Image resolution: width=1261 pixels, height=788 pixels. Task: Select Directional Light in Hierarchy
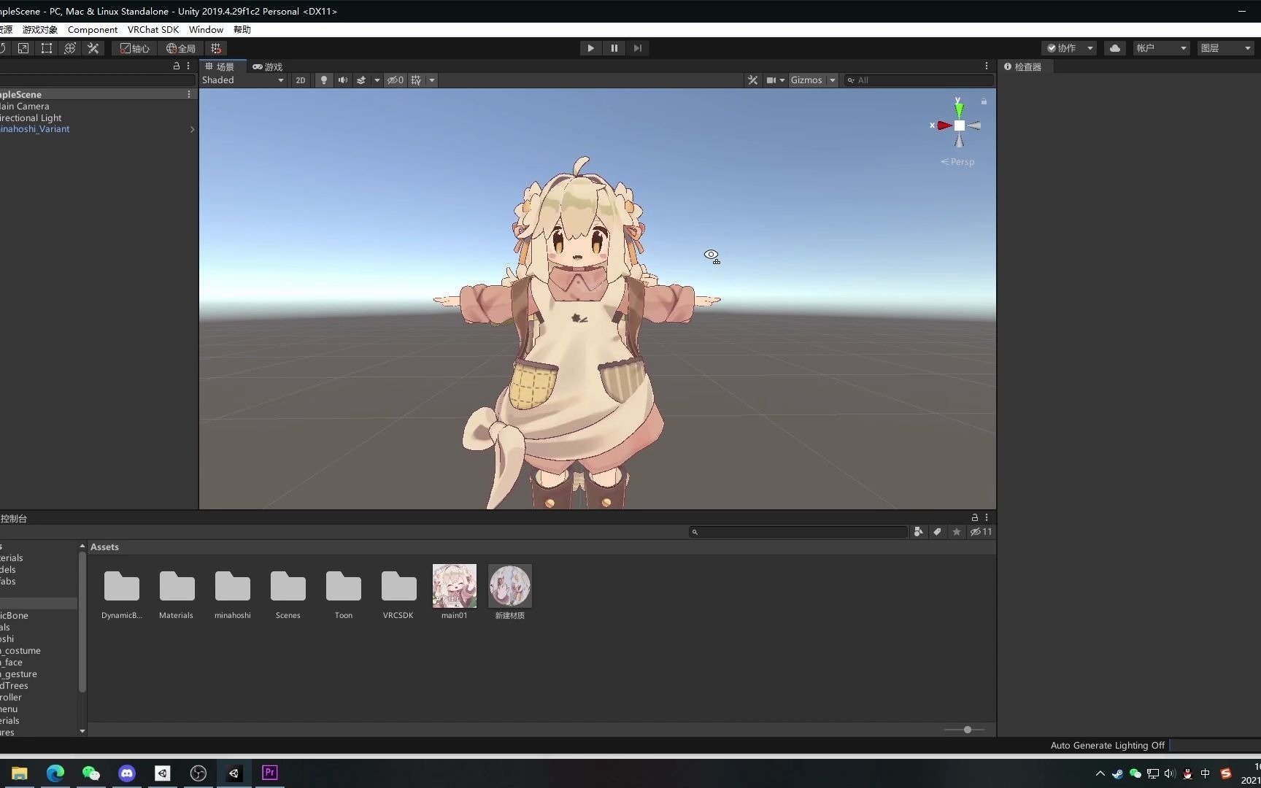point(31,117)
